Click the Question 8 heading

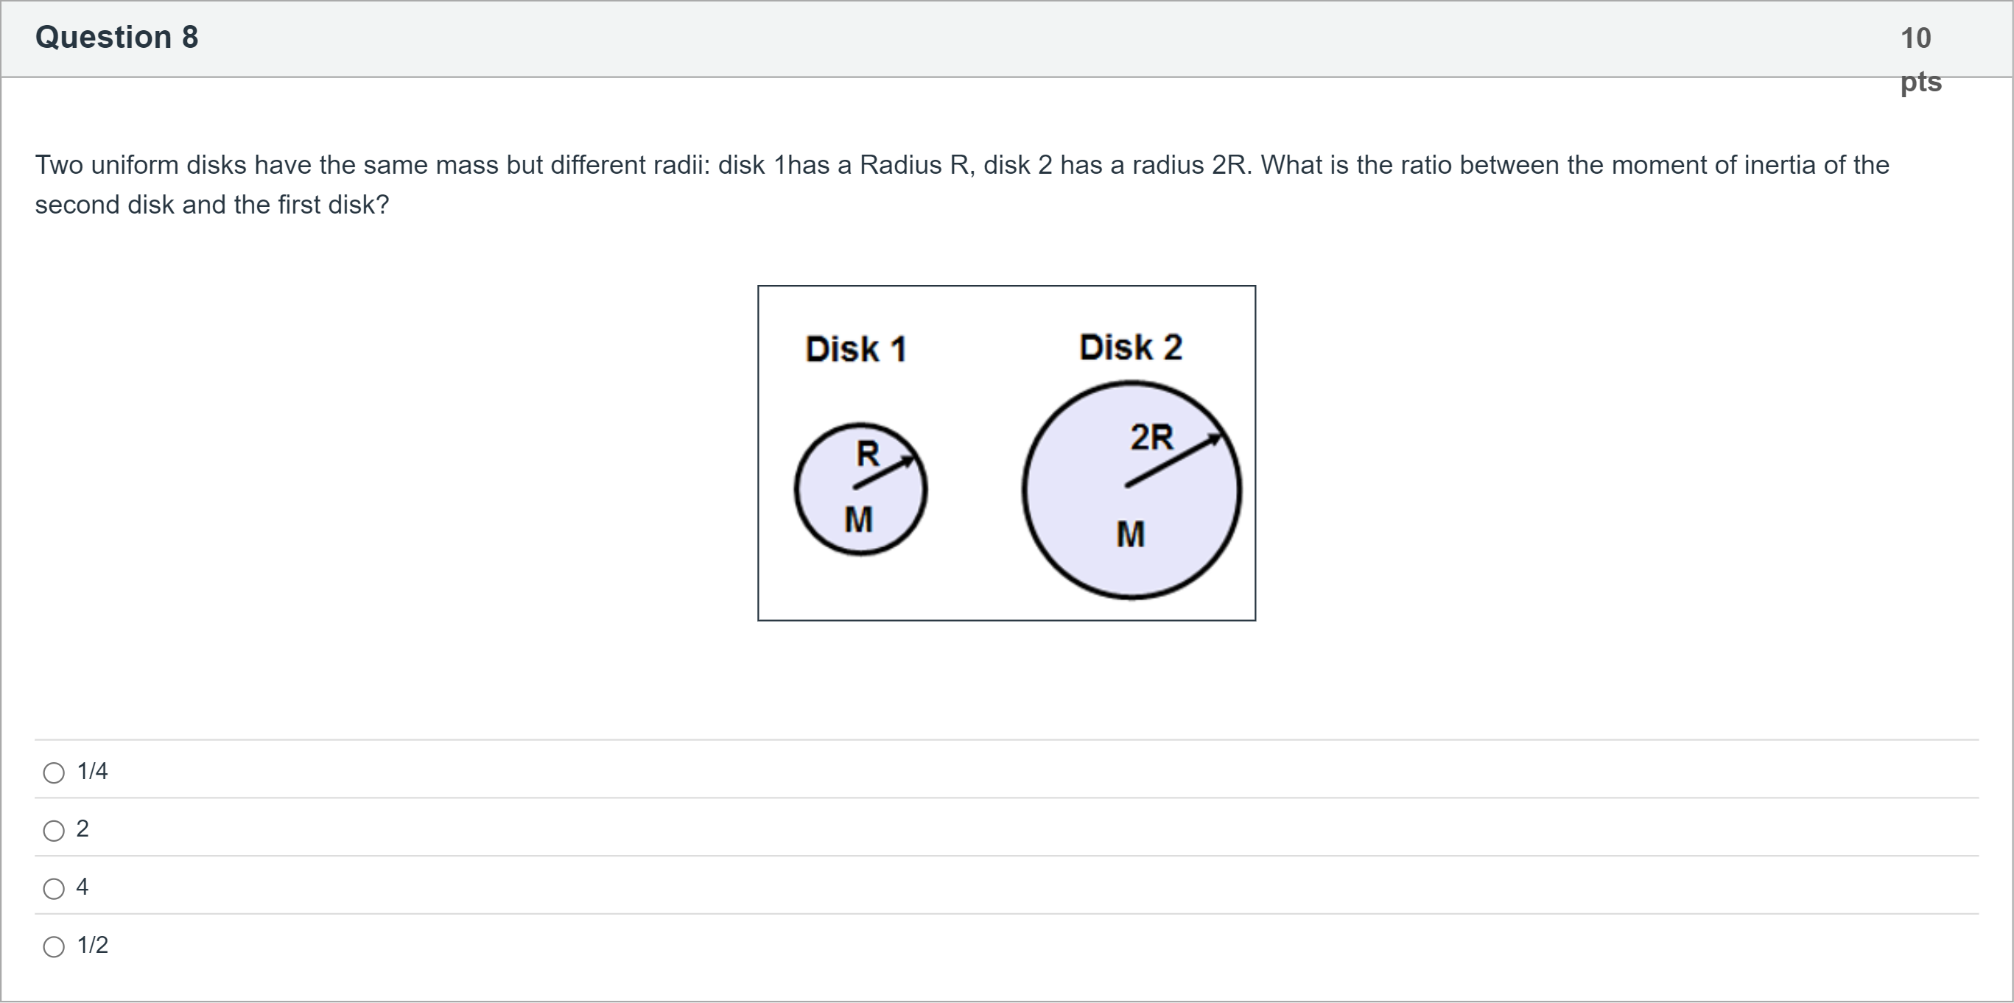point(116,38)
